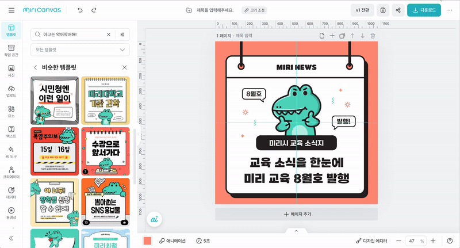The height and width of the screenshot is (248, 460).
Task: Select the 장학금 신청 template
Action: point(55,202)
